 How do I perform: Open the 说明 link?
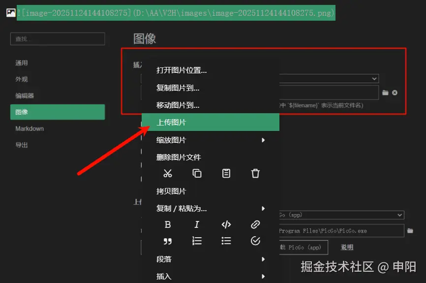coord(347,247)
